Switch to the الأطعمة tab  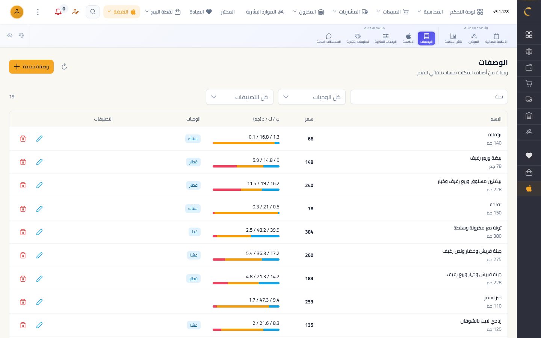[x=408, y=38]
